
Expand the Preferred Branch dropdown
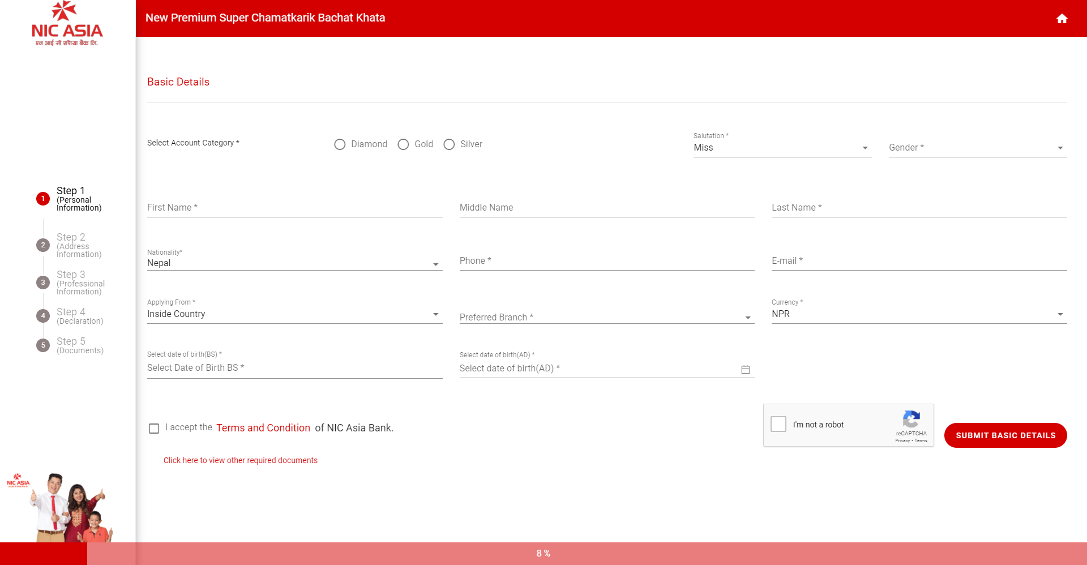click(607, 317)
